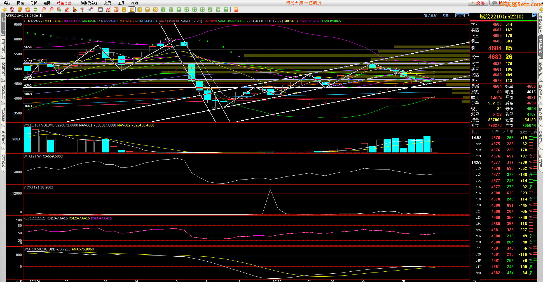Switch to weekly 周 period
The height and width of the screenshot is (282, 543).
[132, 9]
